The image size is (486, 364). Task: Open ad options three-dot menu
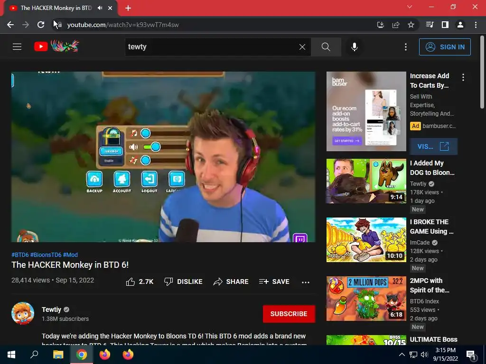click(x=463, y=77)
